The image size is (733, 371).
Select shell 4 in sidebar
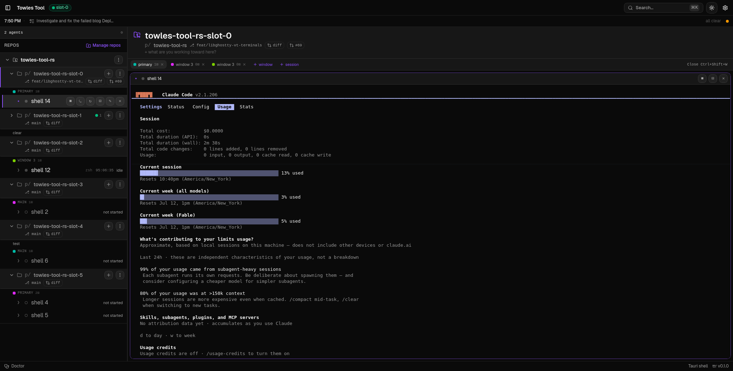click(64, 303)
